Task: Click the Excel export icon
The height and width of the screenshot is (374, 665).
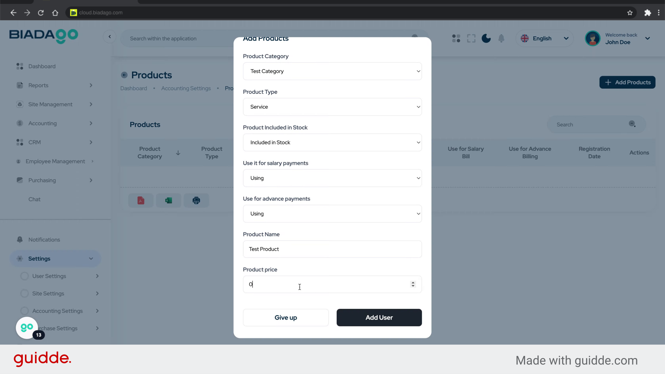Action: [x=168, y=201]
